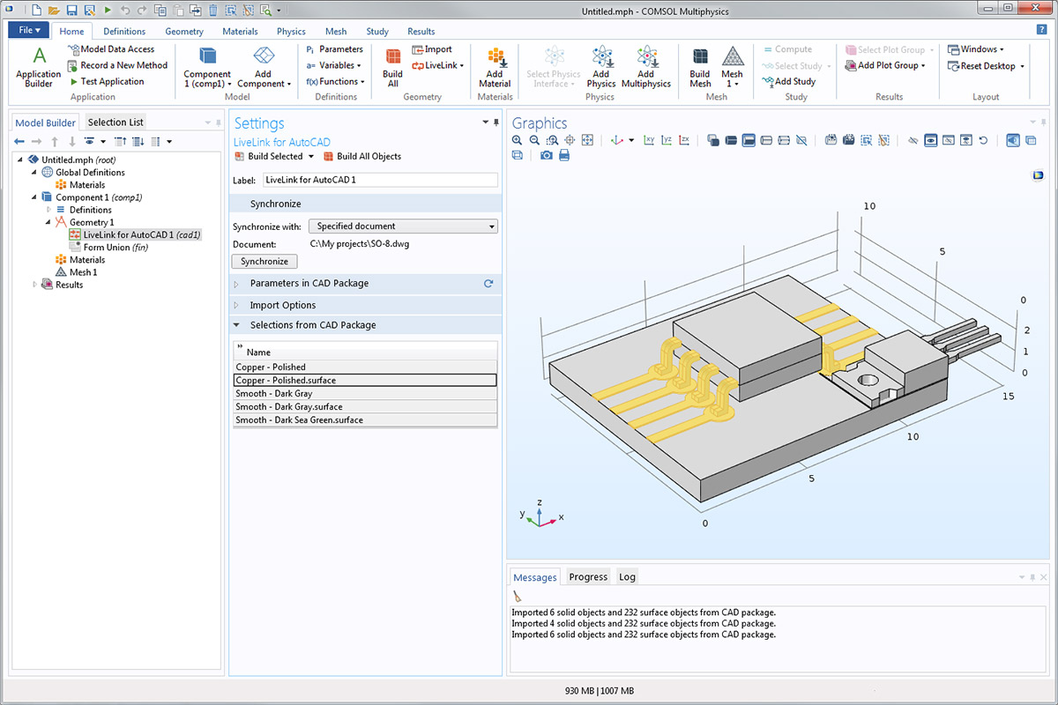Open the Application Builder
The width and height of the screenshot is (1058, 705).
39,66
